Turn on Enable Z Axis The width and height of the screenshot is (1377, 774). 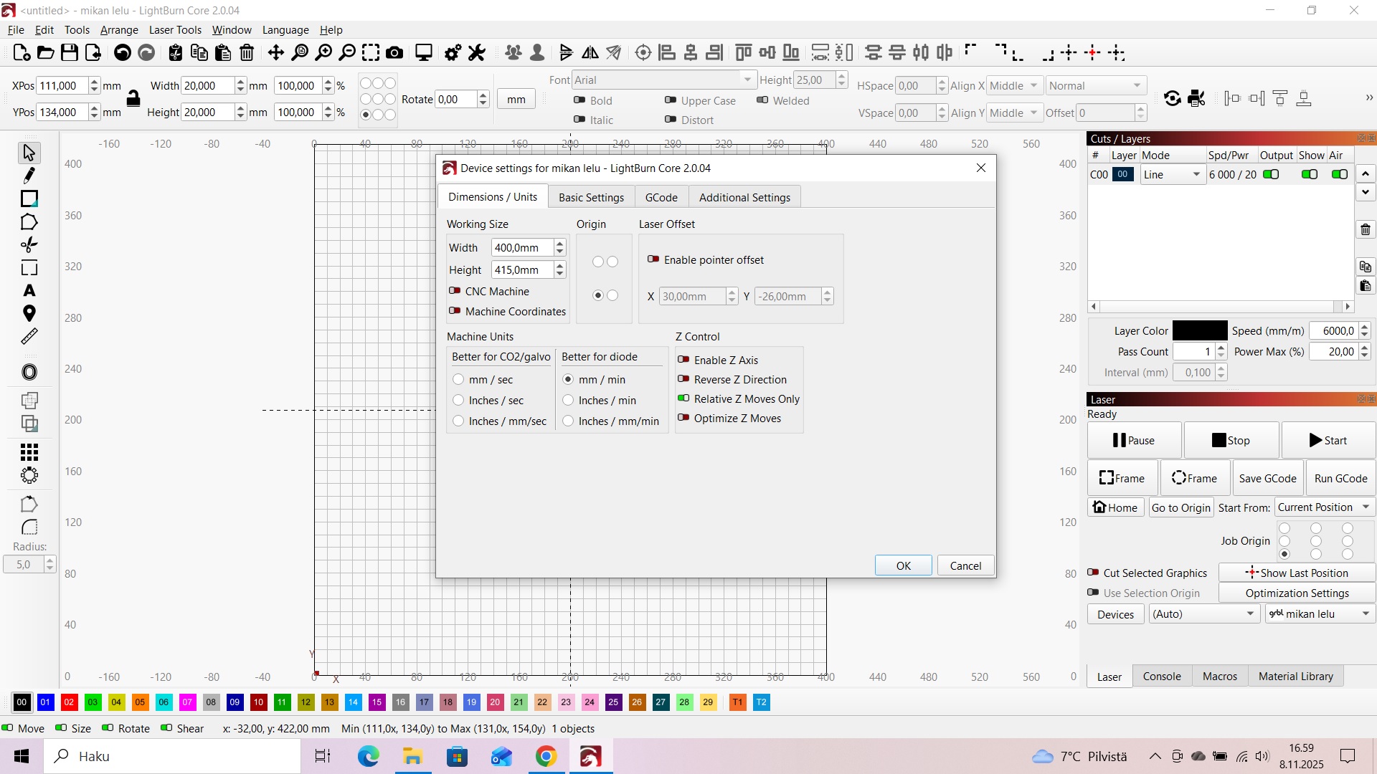(x=683, y=360)
